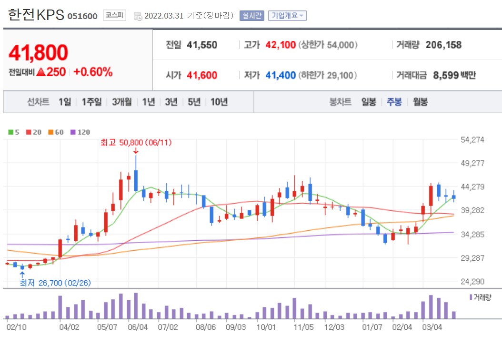Click the 02/10 date axis label
502x344 pixels.
click(16, 327)
